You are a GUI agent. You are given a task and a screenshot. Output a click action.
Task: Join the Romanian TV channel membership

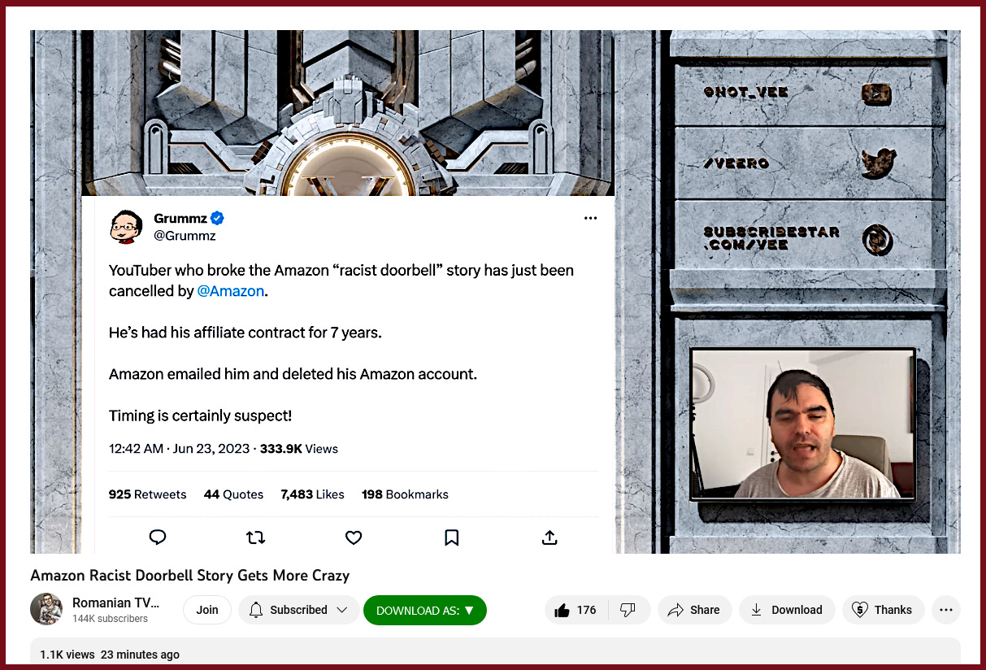click(x=207, y=610)
